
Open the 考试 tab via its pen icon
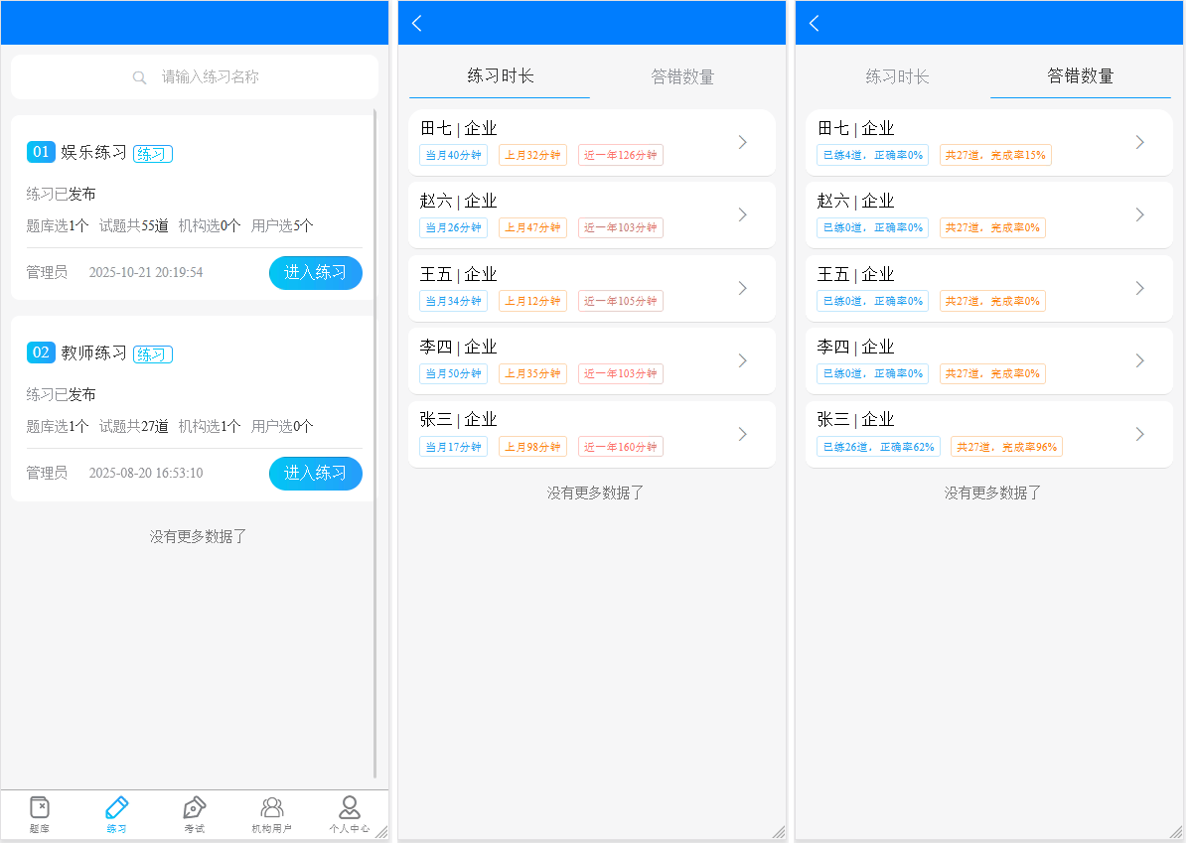[x=195, y=814]
